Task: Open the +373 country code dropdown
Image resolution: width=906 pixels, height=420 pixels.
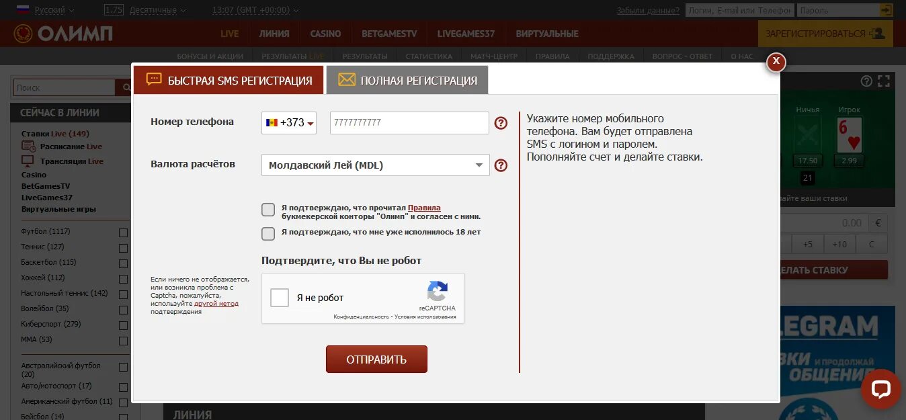Action: point(289,123)
